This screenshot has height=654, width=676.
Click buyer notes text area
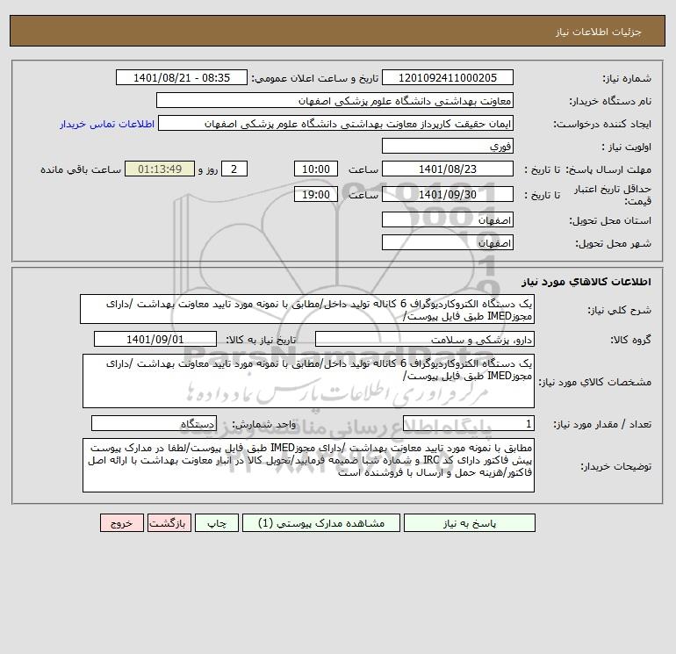coord(308,465)
